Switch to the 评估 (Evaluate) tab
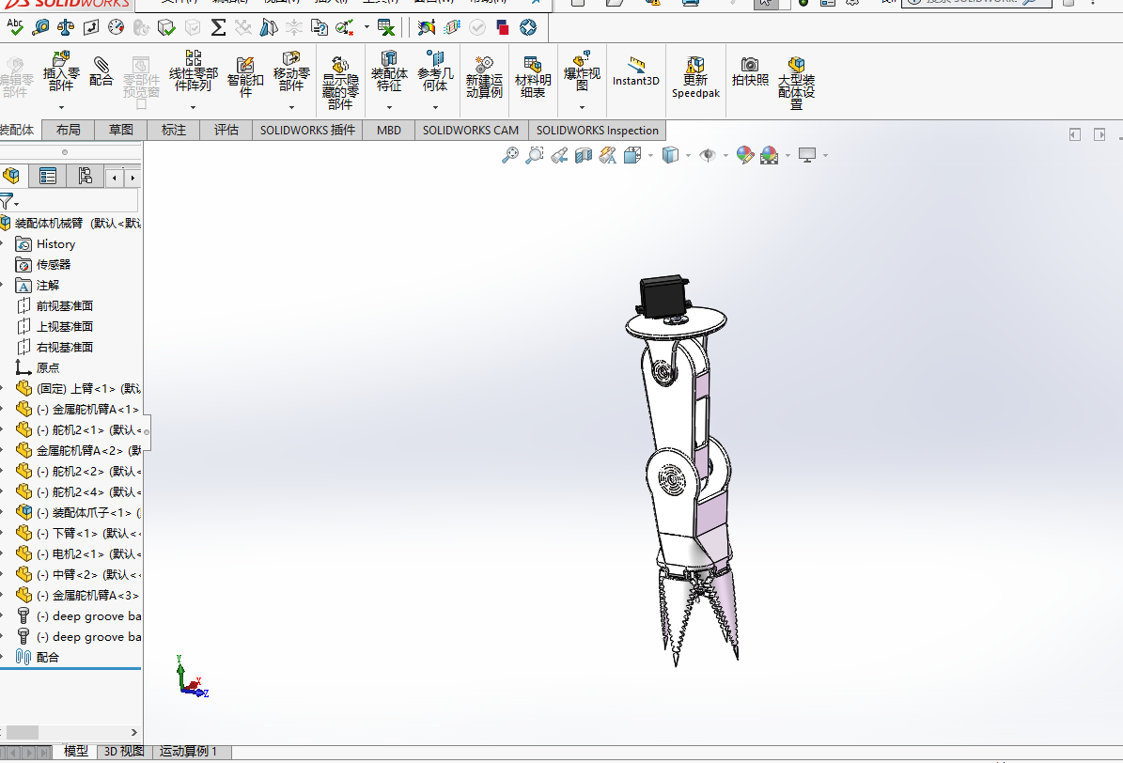 226,130
